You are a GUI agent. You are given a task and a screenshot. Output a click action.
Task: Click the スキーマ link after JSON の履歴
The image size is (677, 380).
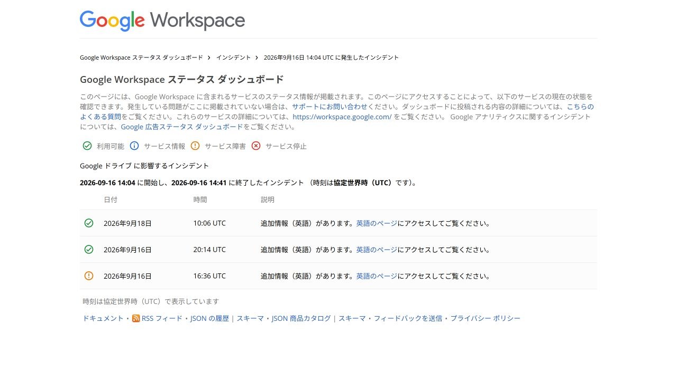[250, 318]
